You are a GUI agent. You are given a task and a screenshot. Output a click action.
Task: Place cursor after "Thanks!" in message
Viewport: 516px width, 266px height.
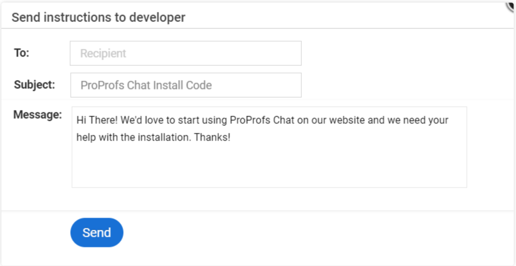[x=231, y=137]
